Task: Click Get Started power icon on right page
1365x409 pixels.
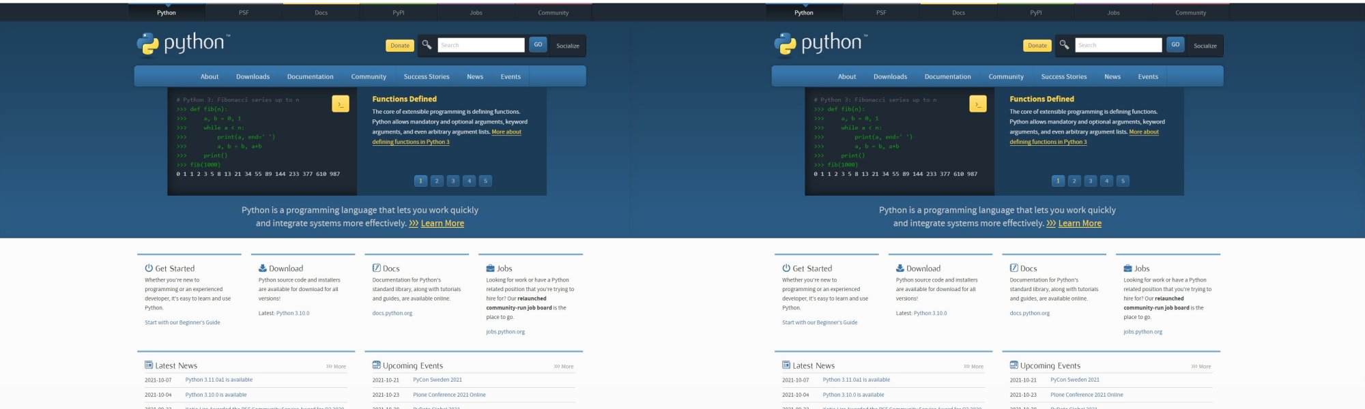Action: pyautogui.click(x=786, y=268)
